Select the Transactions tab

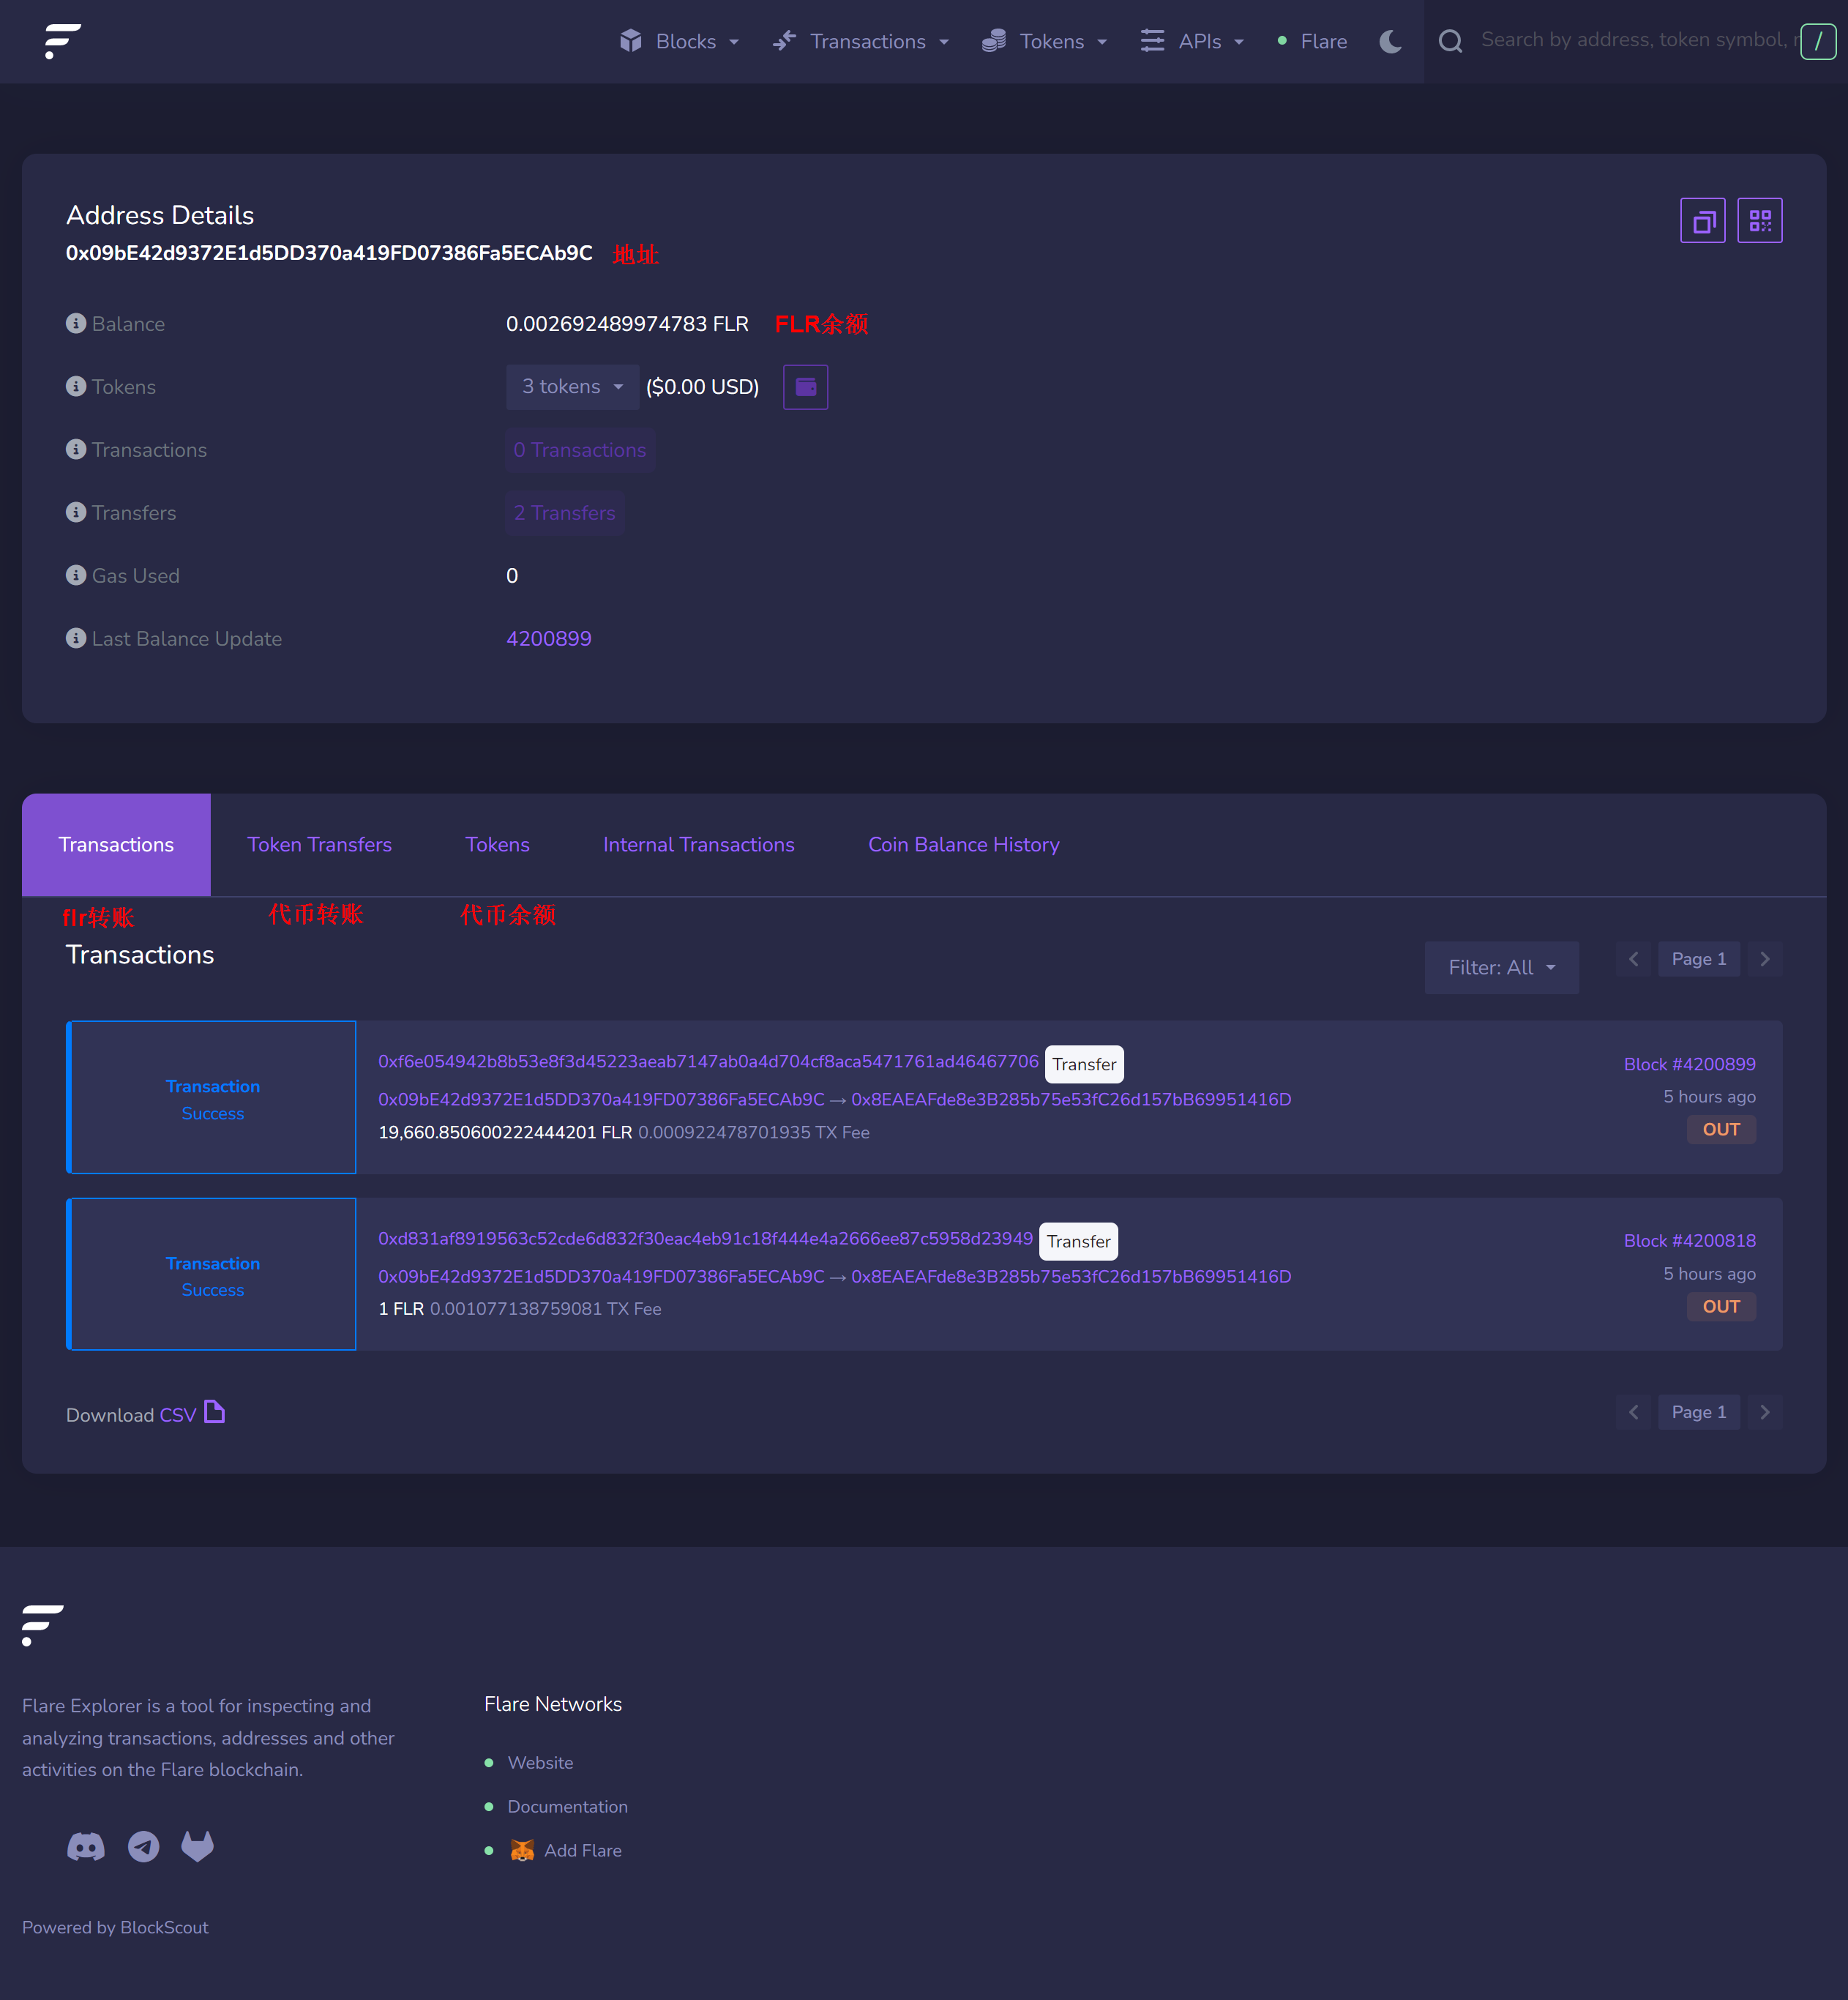point(116,845)
